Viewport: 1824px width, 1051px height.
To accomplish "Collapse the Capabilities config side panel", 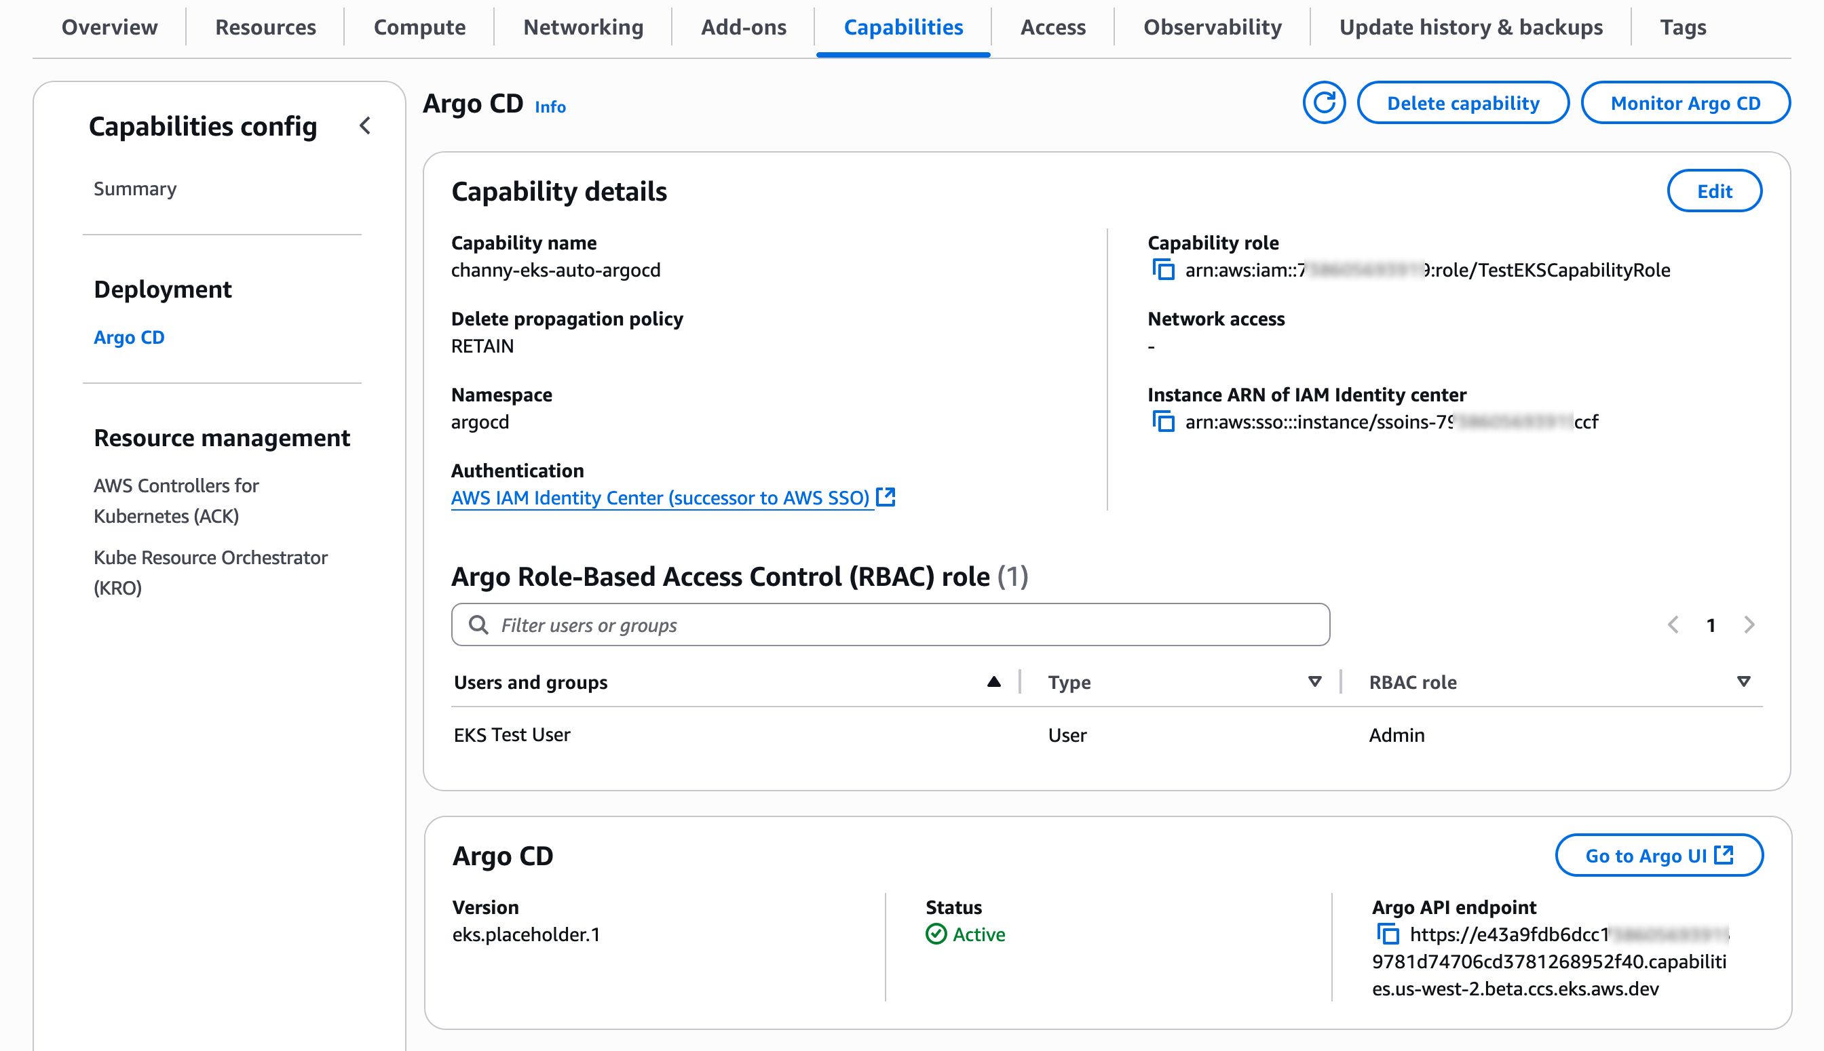I will click(365, 125).
